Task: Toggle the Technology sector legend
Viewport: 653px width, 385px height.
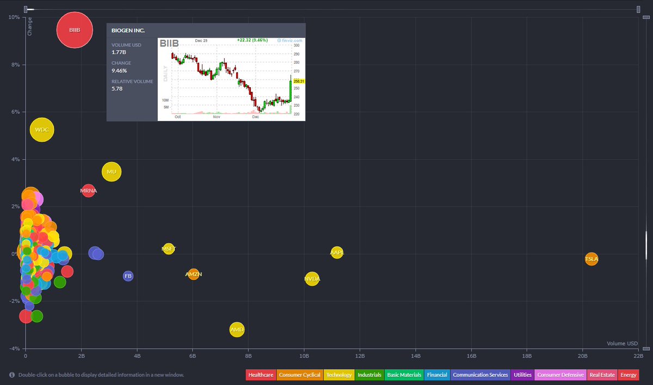Action: tap(338, 375)
